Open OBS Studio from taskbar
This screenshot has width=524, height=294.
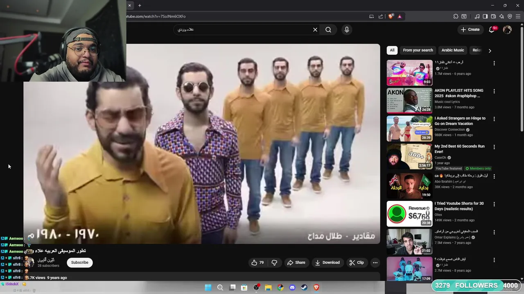coord(256,287)
